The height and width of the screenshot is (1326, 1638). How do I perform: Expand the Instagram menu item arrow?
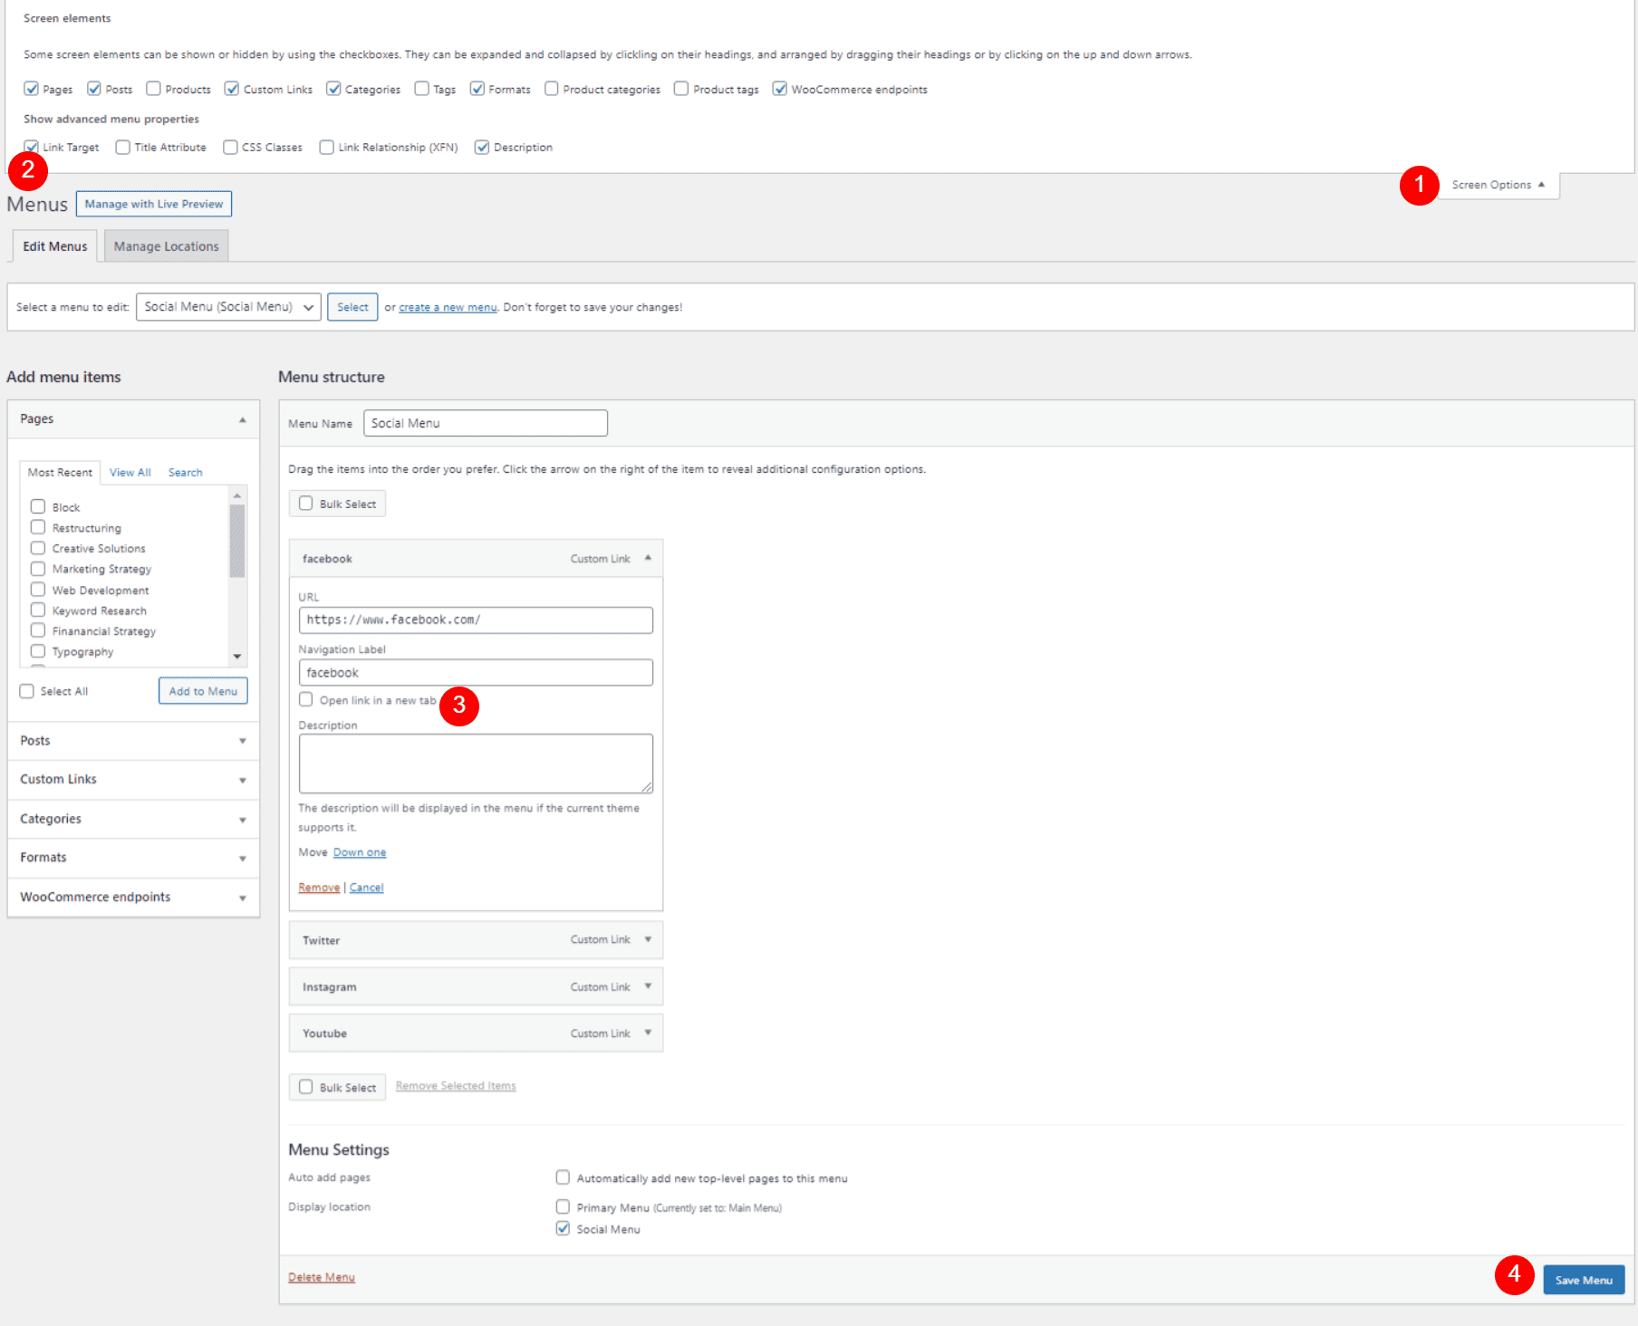(648, 986)
